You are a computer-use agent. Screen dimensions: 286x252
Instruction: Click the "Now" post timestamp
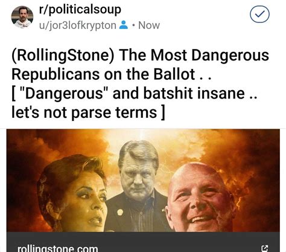coord(149,25)
